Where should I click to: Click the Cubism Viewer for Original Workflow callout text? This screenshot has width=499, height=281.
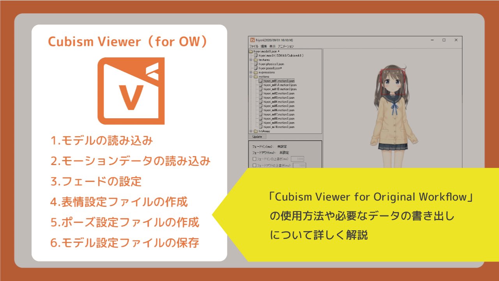[371, 197]
